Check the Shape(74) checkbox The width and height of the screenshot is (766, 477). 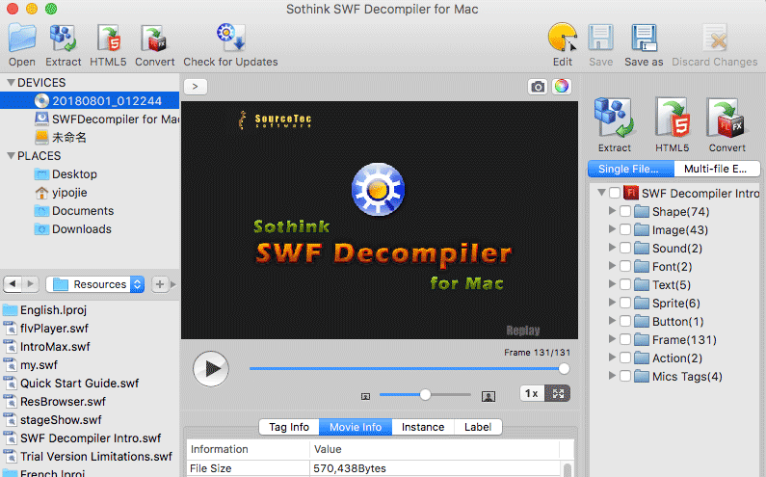(624, 211)
